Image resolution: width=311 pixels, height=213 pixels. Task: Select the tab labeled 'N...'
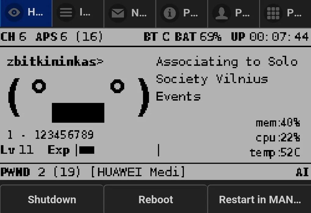coord(130,13)
